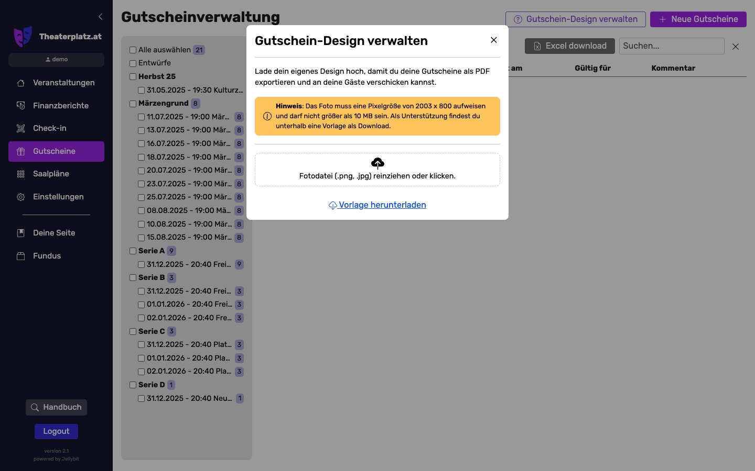
Task: Click the Einstellungen gear icon
Action: click(21, 197)
